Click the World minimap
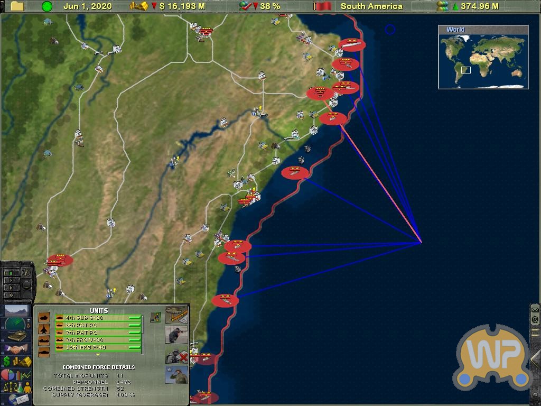Screen dimensions: 541x406 click(x=483, y=59)
